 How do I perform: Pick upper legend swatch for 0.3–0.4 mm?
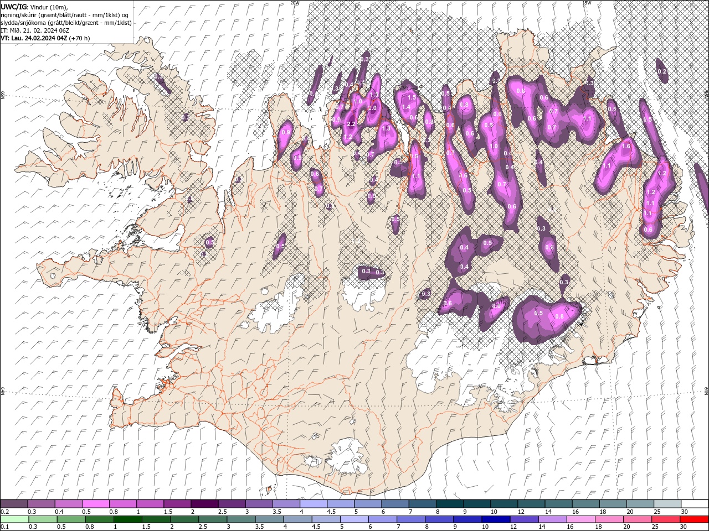coord(42,504)
